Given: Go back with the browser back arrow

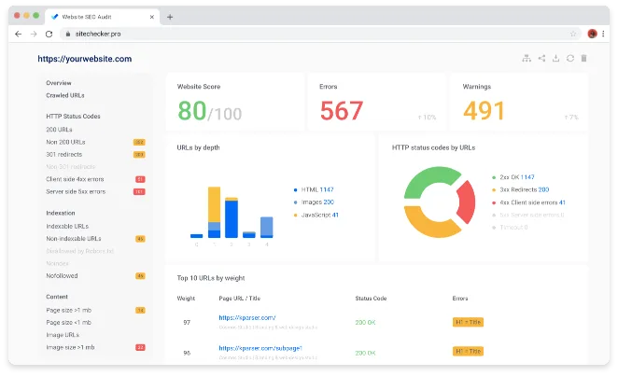Looking at the screenshot, I should (x=18, y=34).
